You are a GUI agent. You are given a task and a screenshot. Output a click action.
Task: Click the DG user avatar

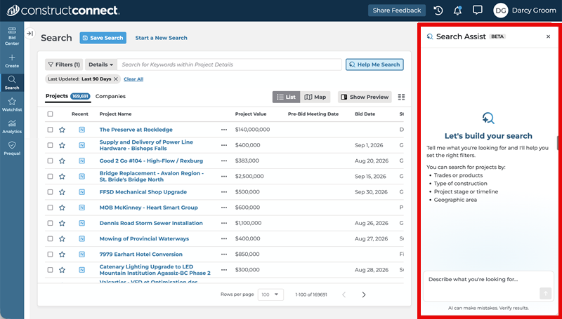[x=501, y=11]
